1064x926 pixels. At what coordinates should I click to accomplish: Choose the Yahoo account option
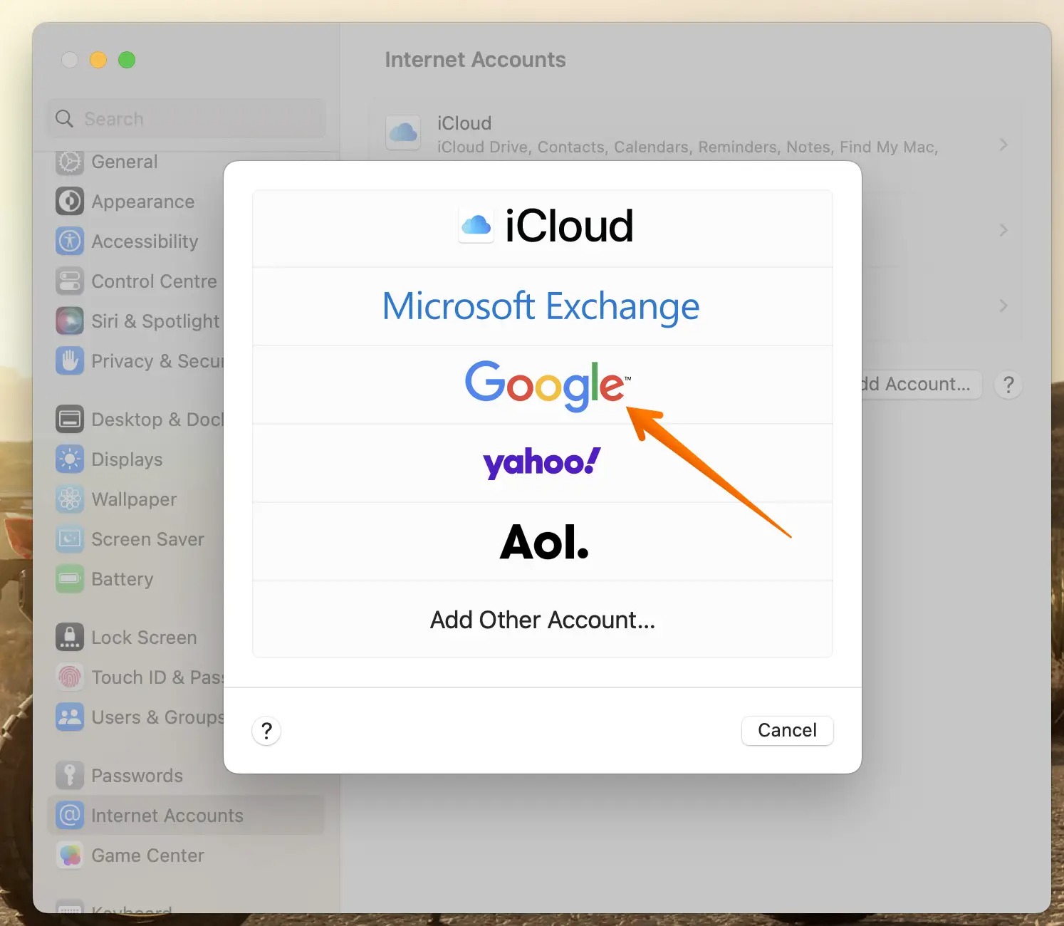[543, 463]
